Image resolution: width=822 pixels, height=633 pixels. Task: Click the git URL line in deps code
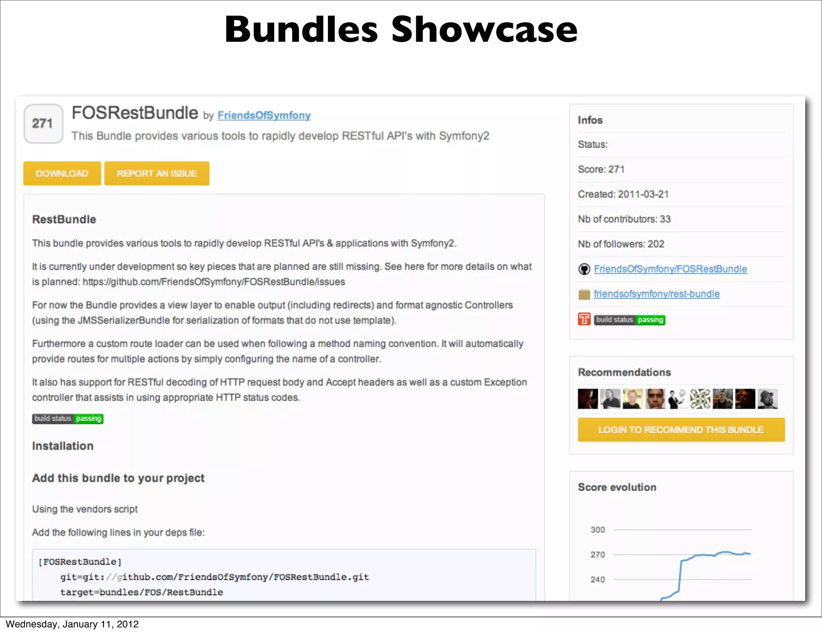(x=215, y=577)
